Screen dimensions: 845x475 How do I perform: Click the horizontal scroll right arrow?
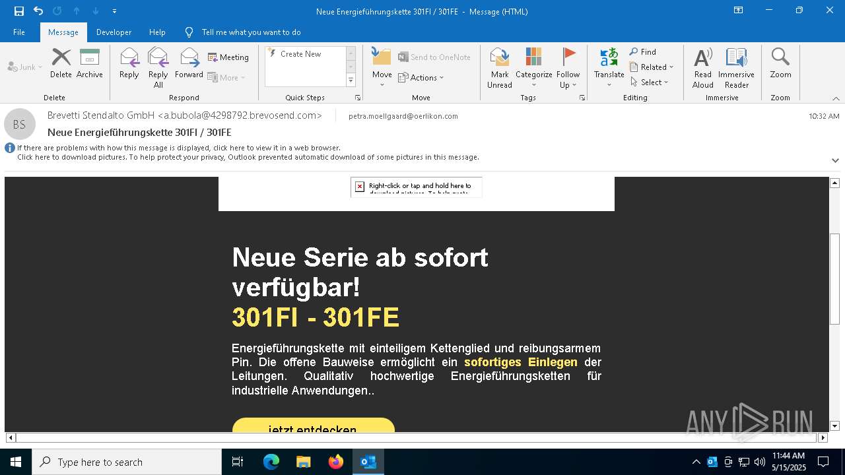point(823,437)
